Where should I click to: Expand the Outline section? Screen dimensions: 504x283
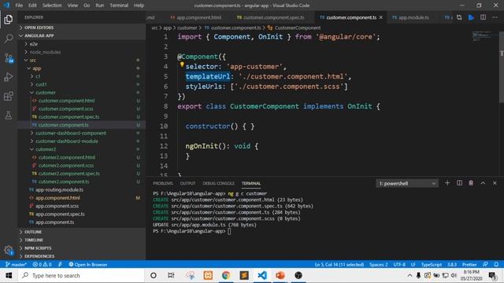(82, 232)
